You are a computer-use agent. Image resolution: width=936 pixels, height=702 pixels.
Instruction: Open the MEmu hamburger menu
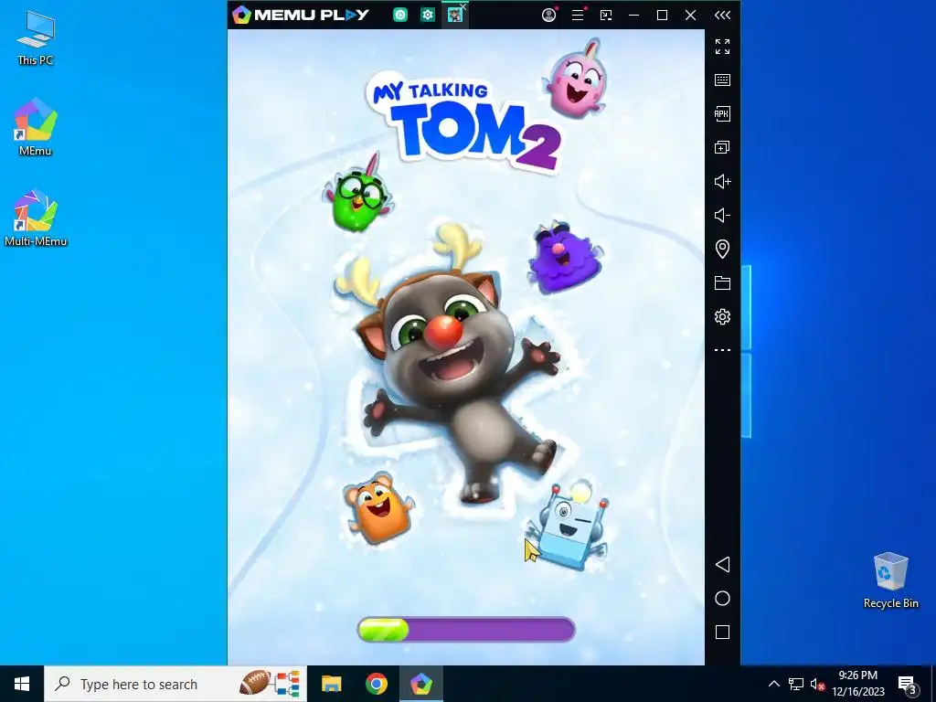point(578,15)
